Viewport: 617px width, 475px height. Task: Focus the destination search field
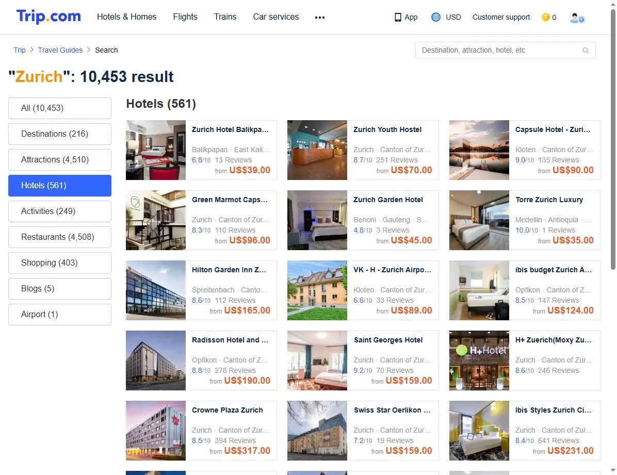tap(505, 50)
